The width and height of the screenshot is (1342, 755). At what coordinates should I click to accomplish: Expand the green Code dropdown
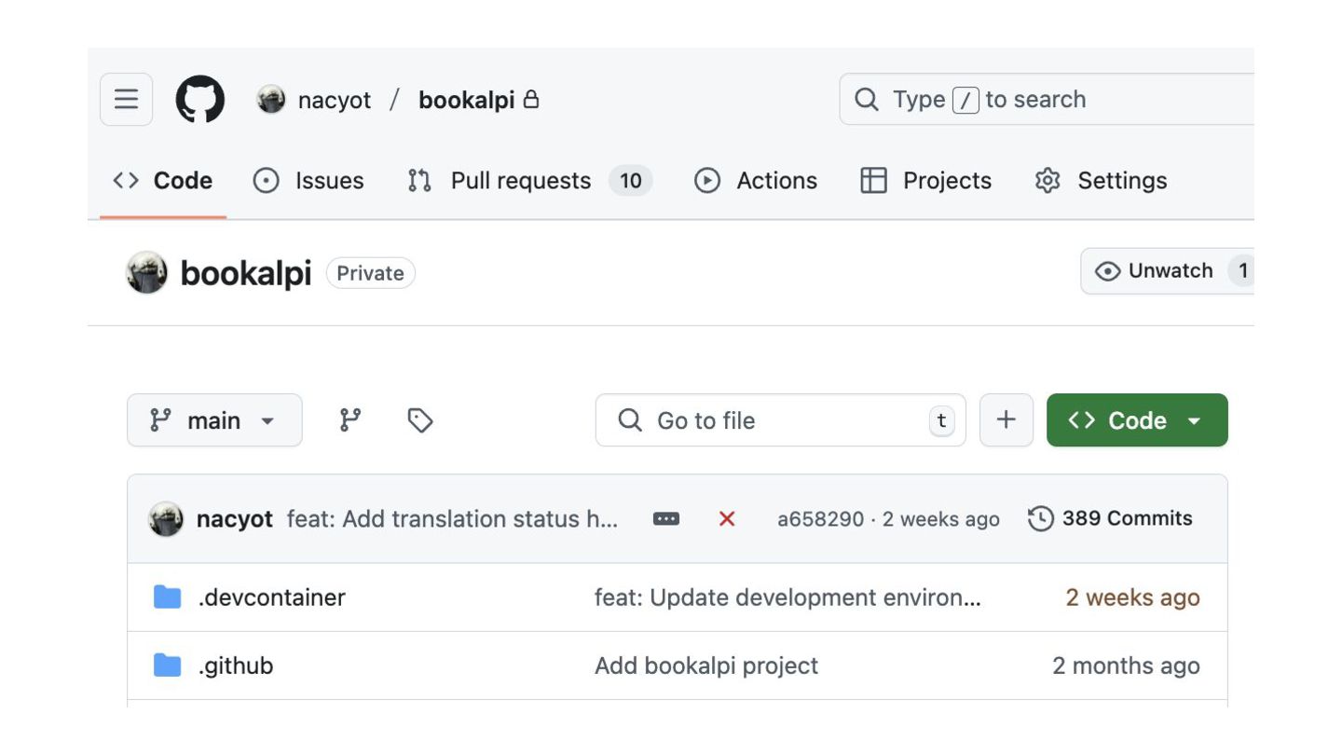pyautogui.click(x=1137, y=420)
